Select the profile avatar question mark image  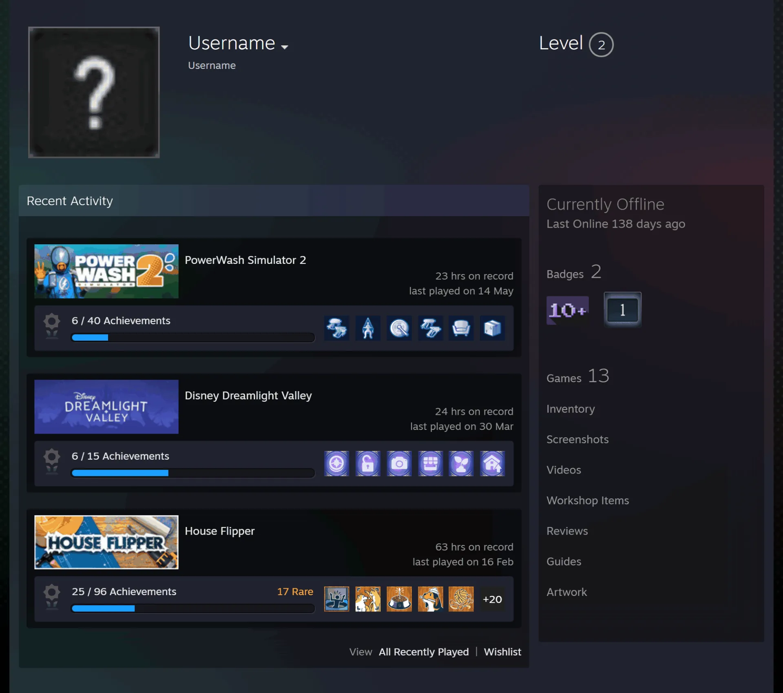[x=94, y=92]
